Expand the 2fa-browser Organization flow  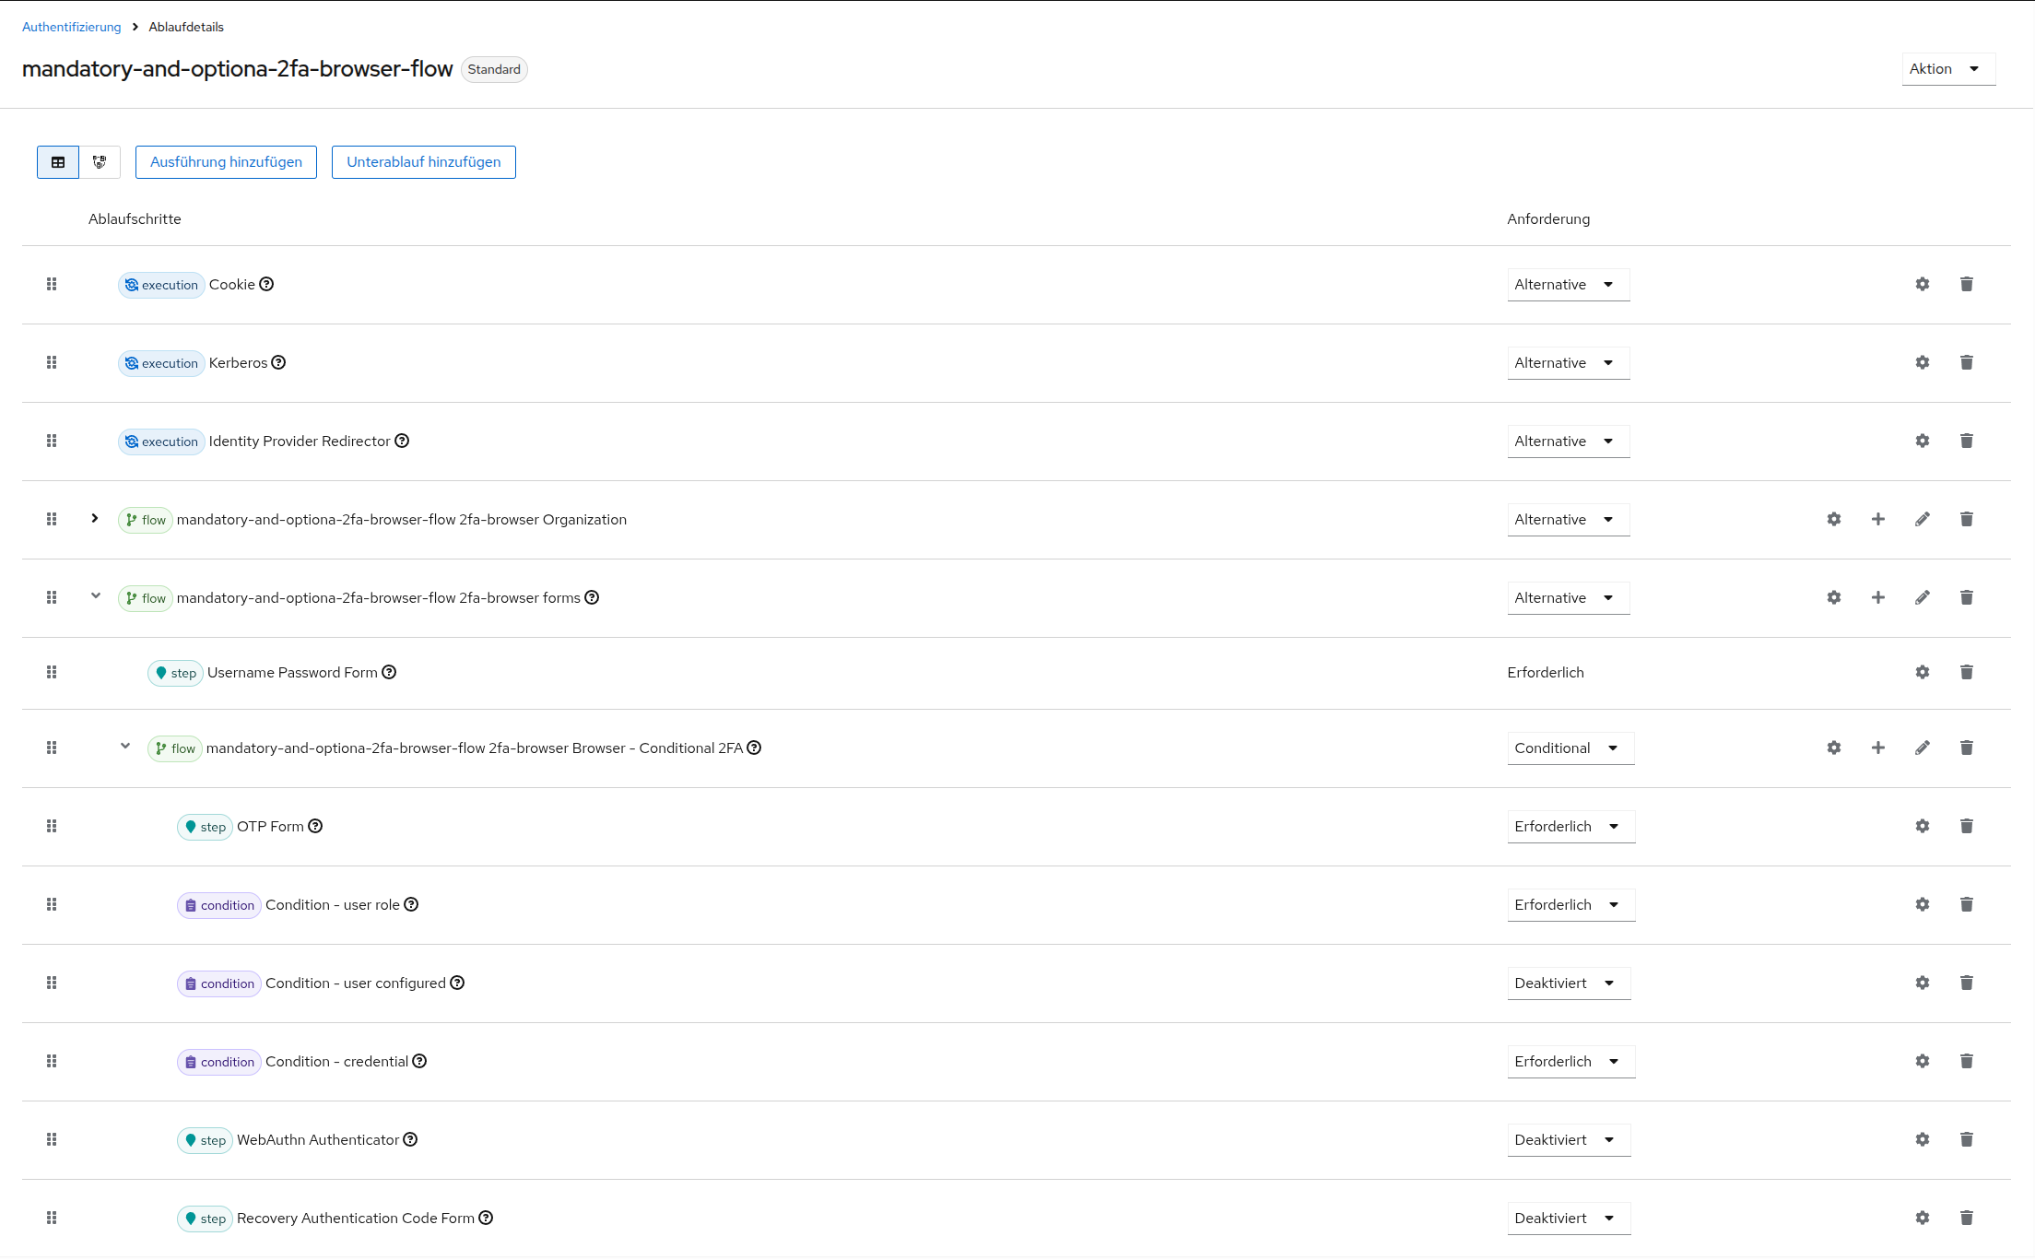(95, 519)
